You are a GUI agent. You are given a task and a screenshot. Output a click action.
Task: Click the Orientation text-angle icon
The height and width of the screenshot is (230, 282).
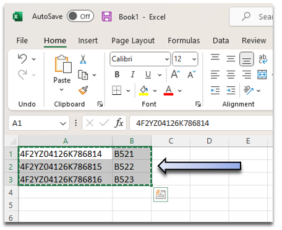(x=248, y=90)
